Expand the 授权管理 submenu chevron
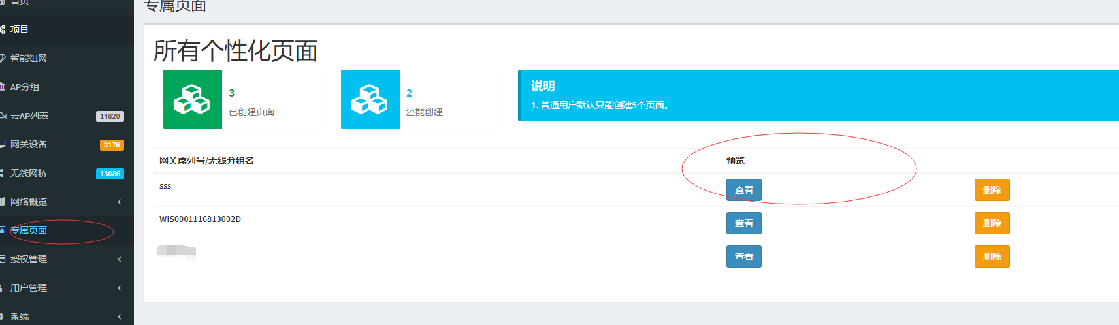The width and height of the screenshot is (1119, 325). (x=120, y=260)
